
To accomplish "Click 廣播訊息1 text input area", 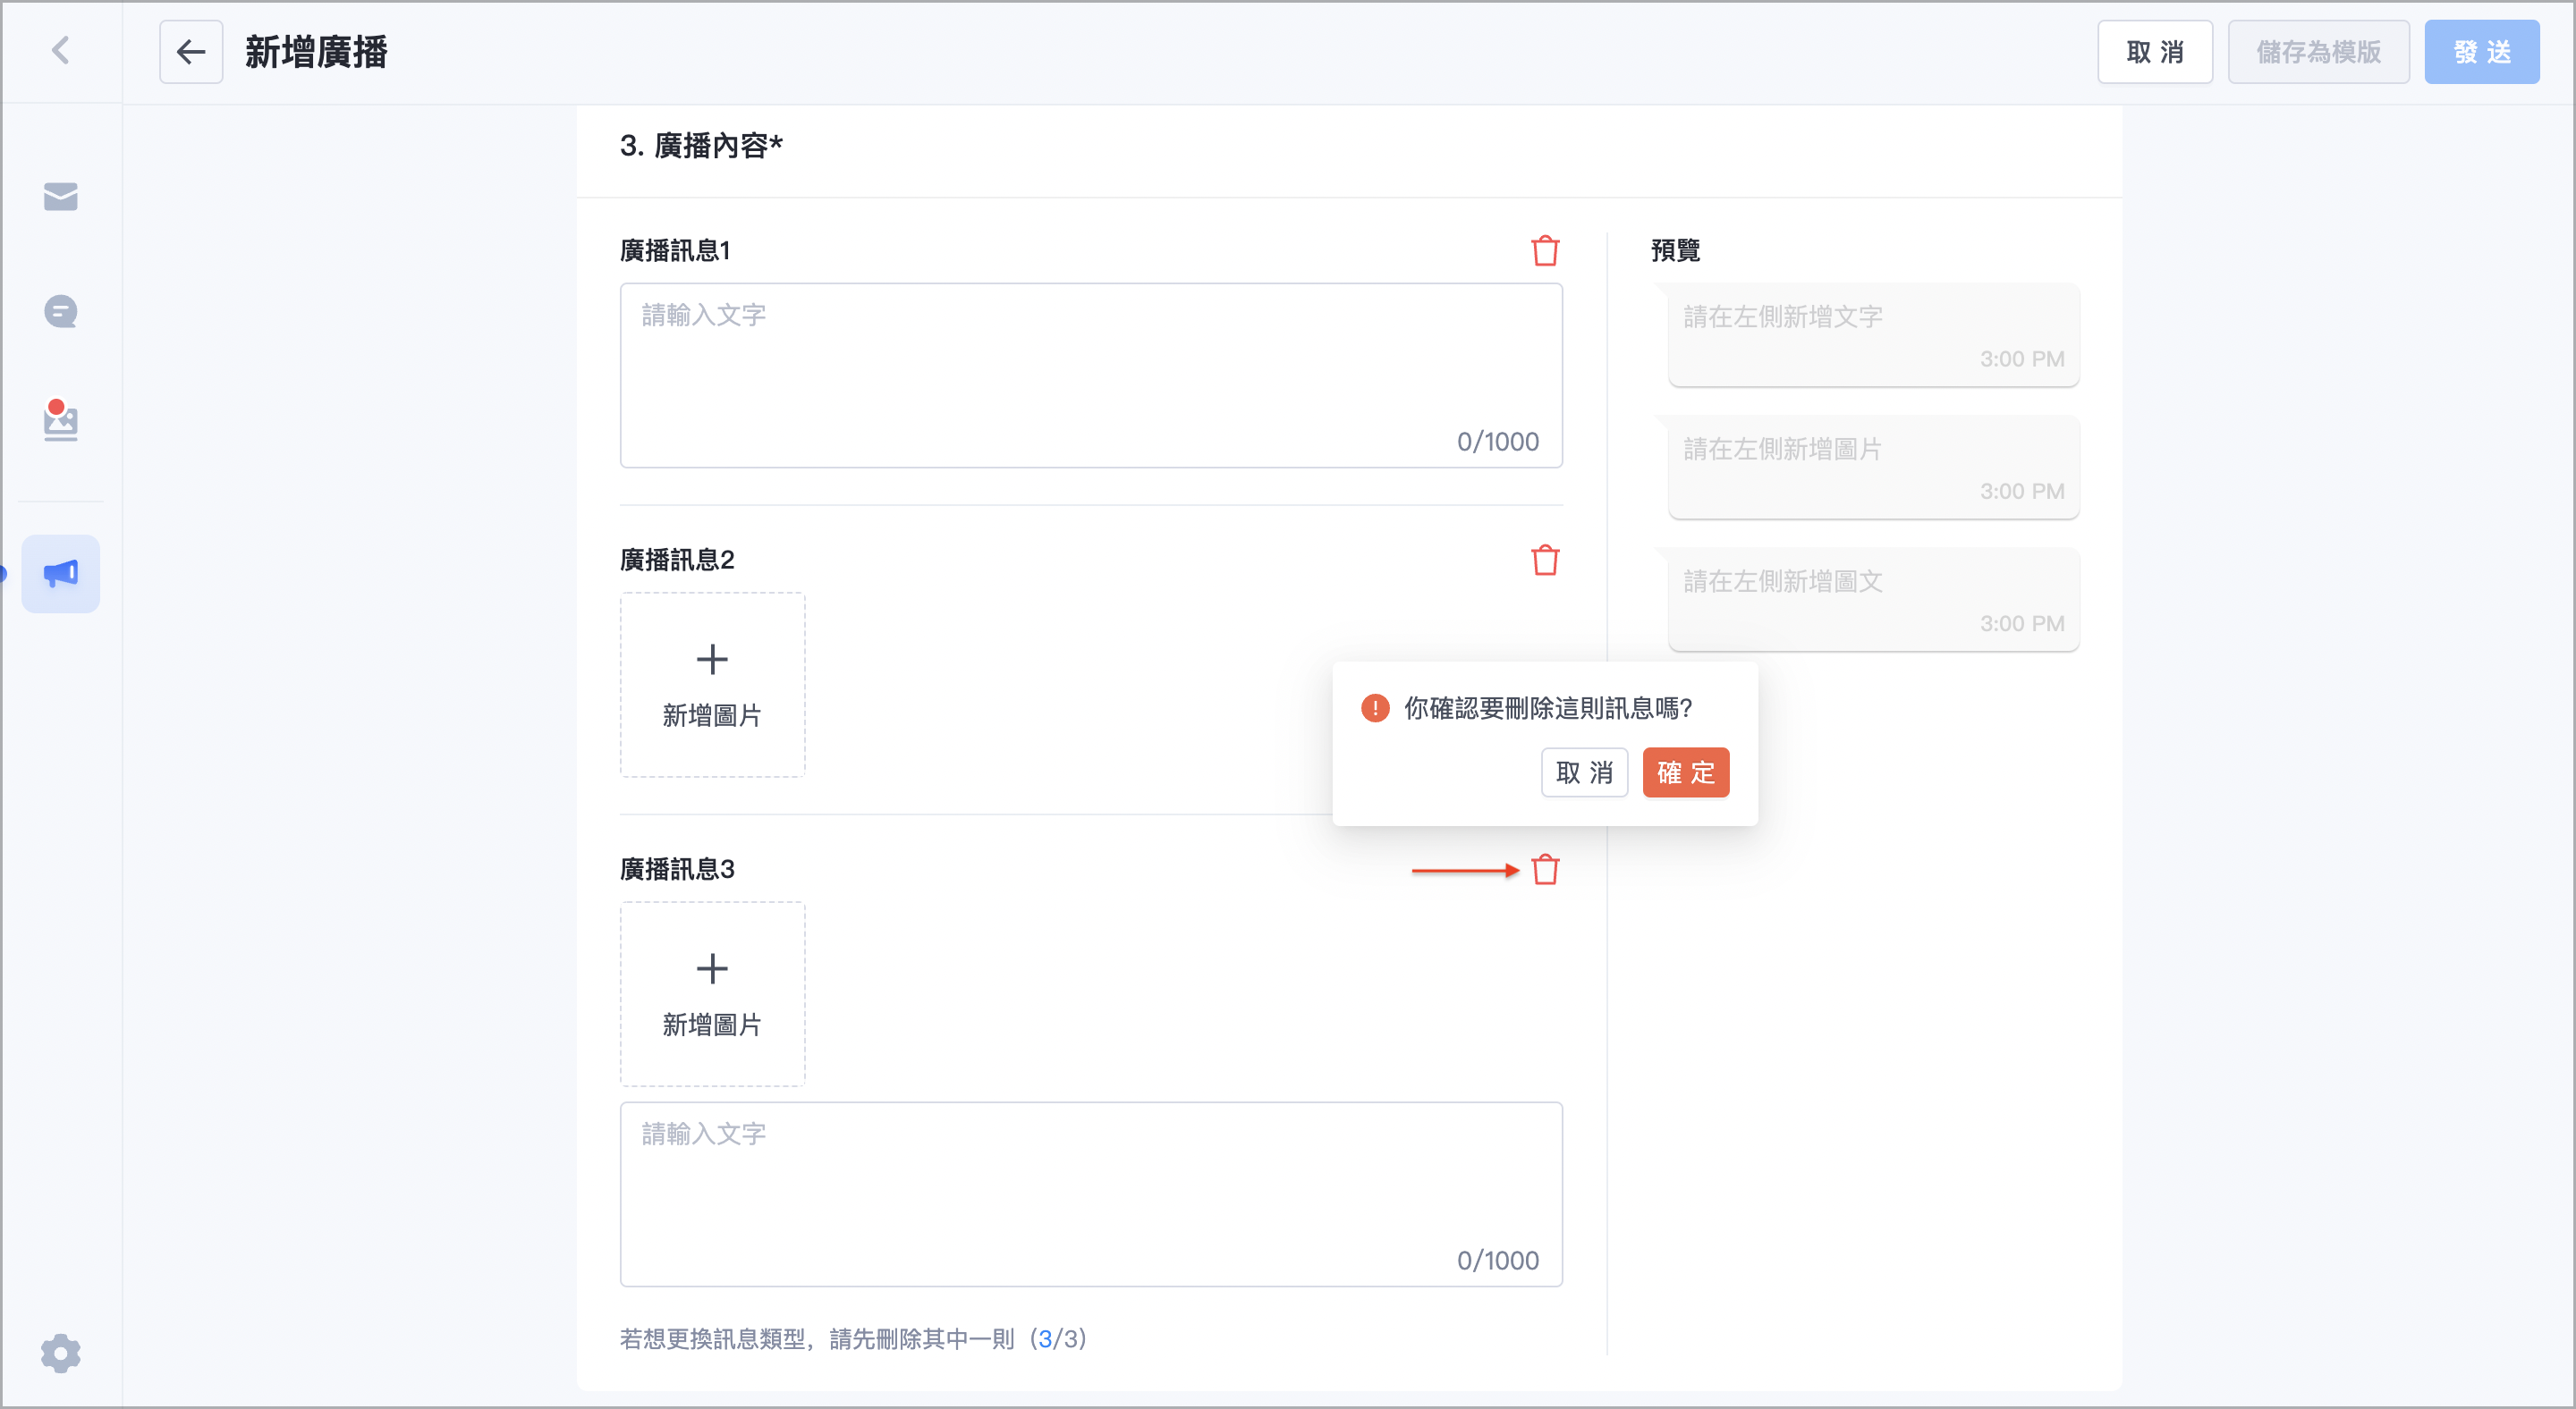I will click(x=1091, y=375).
